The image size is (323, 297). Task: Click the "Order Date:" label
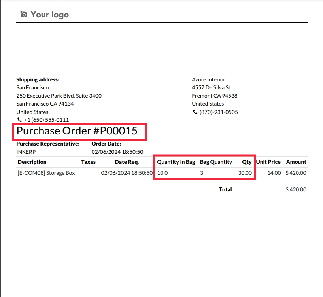(106, 144)
